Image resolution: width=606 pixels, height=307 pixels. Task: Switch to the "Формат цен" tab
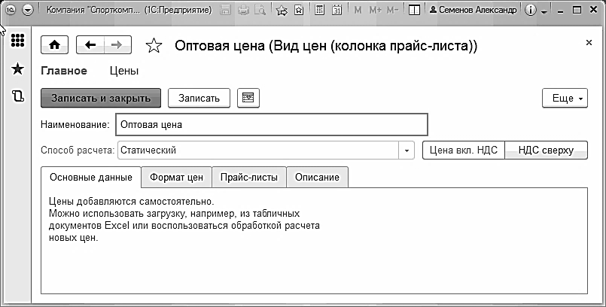click(x=177, y=178)
